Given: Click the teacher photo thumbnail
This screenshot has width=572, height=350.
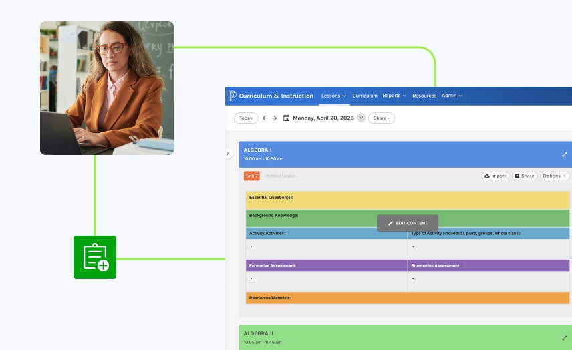Looking at the screenshot, I should click(107, 88).
